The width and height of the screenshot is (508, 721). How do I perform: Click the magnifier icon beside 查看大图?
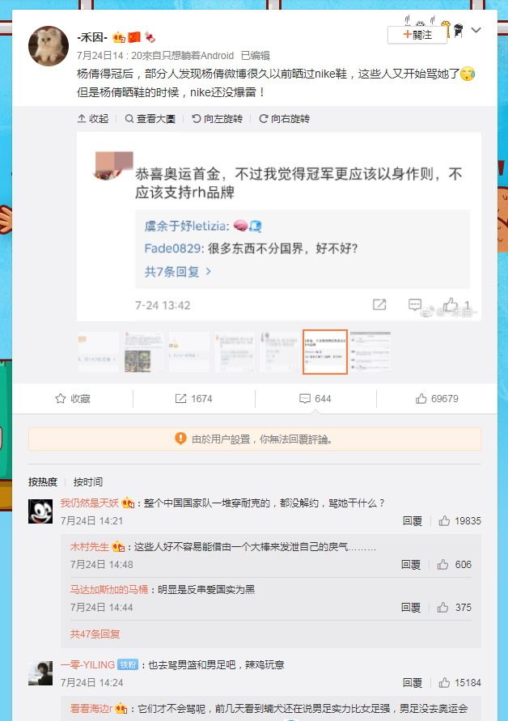(x=129, y=119)
